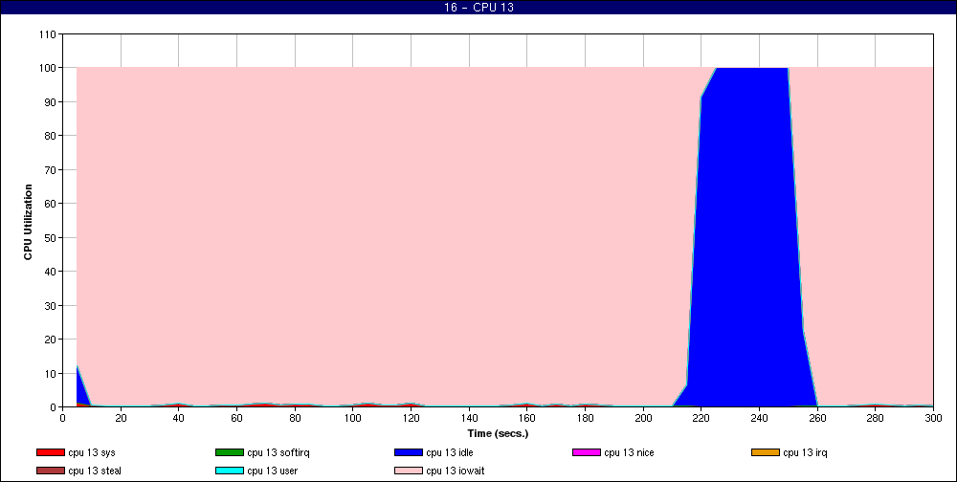
Task: Click x-axis tick label 260
Action: (817, 418)
